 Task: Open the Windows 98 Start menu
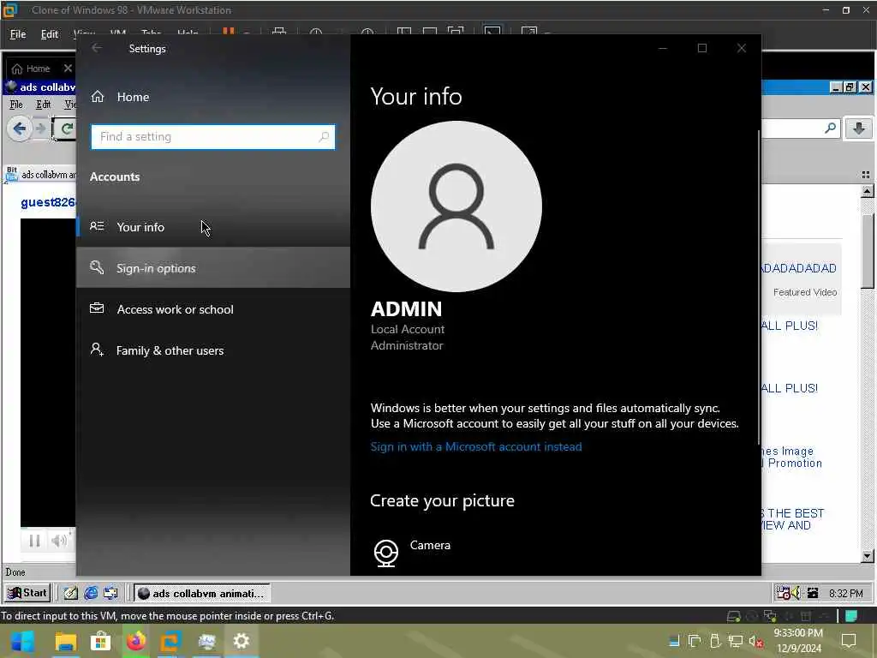point(27,593)
